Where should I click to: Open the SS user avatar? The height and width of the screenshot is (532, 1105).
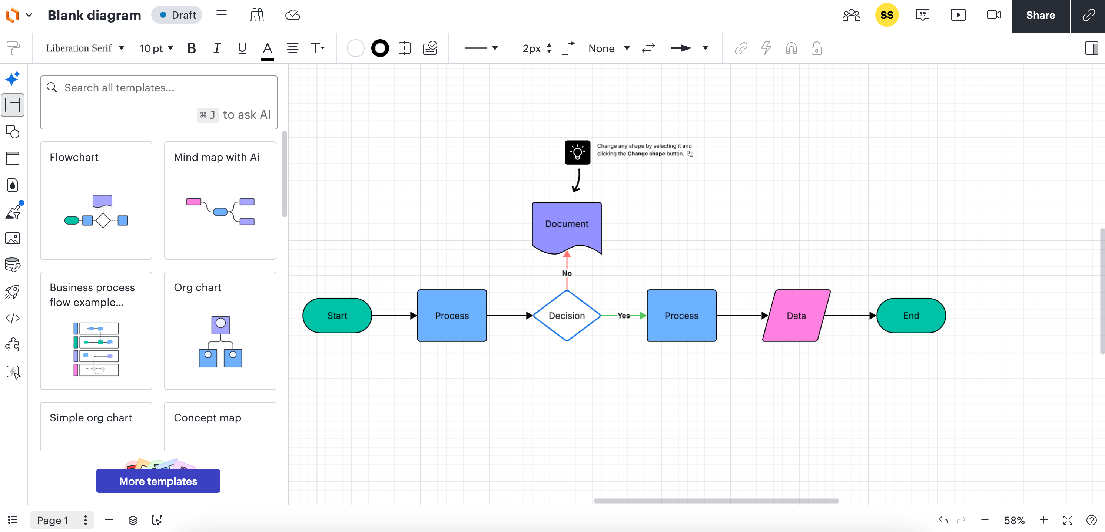(x=887, y=15)
